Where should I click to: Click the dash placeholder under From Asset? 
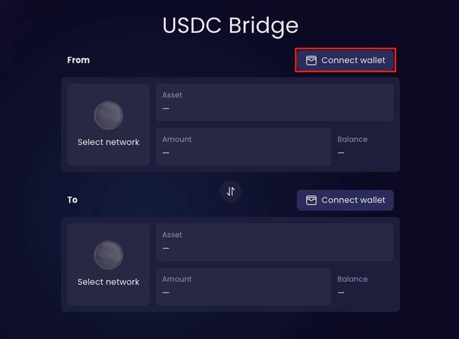pyautogui.click(x=166, y=109)
